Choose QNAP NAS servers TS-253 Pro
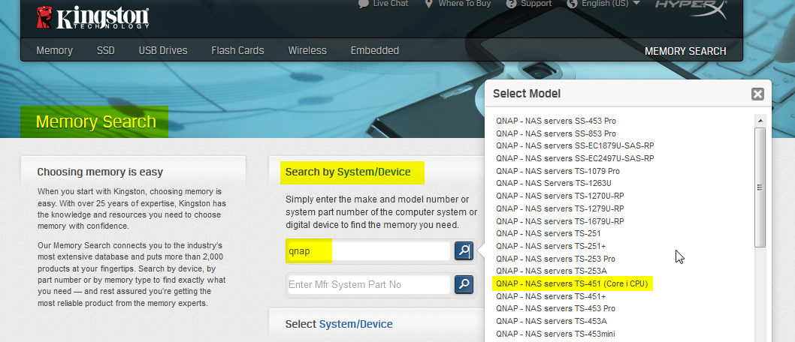Image resolution: width=795 pixels, height=342 pixels. [x=555, y=259]
